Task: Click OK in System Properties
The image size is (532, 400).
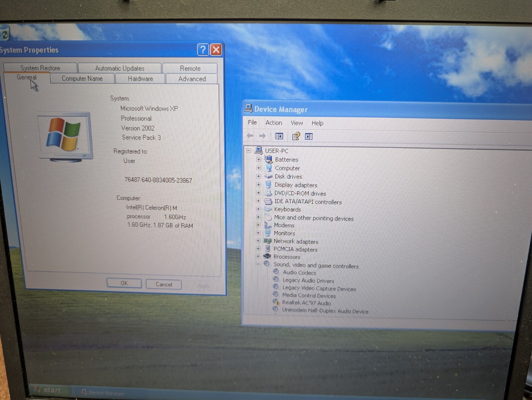Action: click(x=124, y=283)
